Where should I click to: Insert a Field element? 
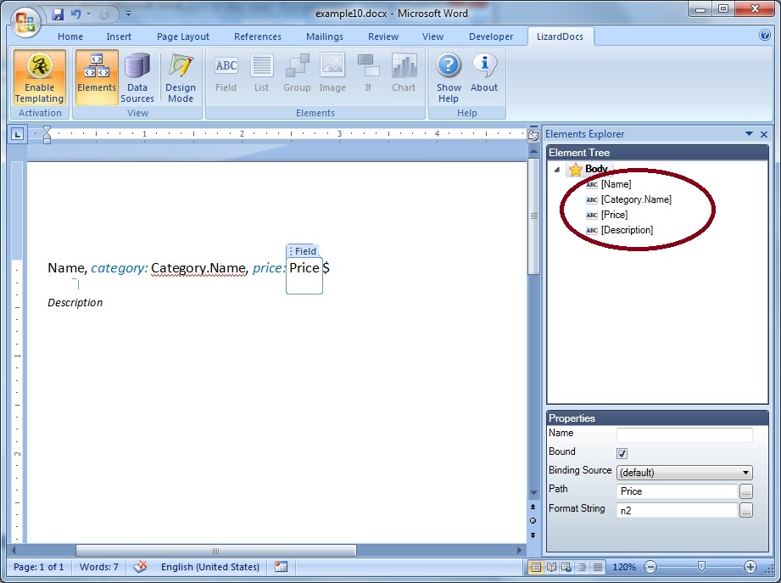(226, 75)
